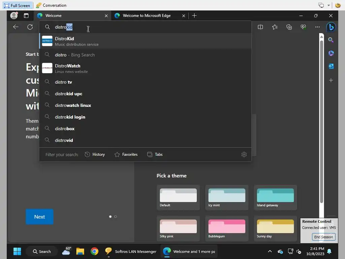
Task: Pick the Icy mint theme swatch
Action: point(227,197)
